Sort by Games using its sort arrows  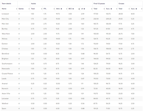[29, 9]
